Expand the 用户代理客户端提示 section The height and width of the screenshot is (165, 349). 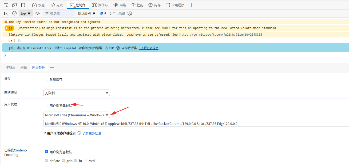coord(60,133)
